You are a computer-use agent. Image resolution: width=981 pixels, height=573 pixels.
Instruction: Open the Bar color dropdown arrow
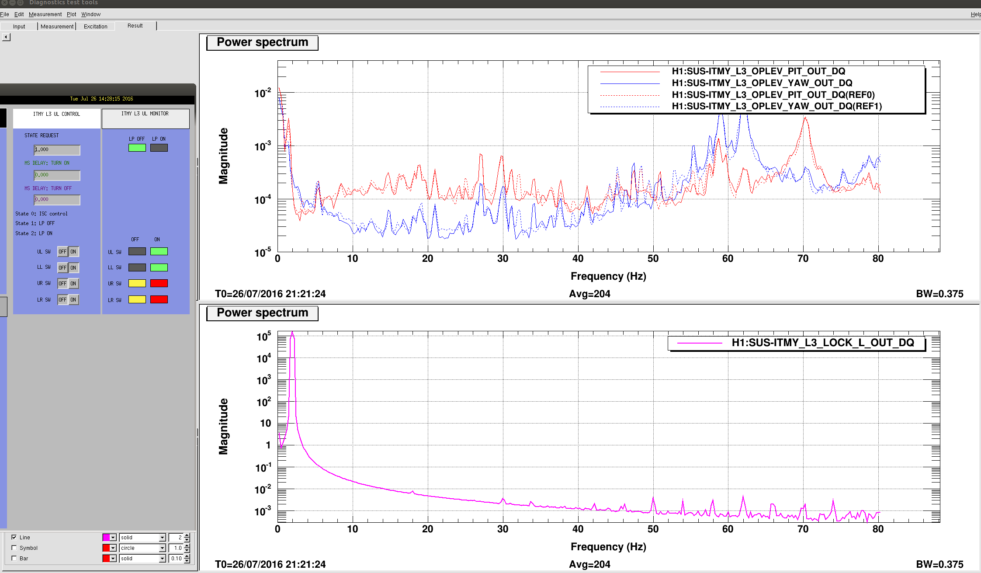point(113,559)
